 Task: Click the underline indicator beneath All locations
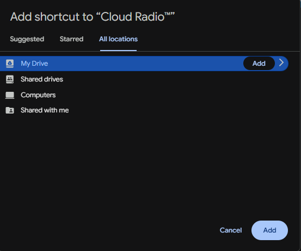(118, 51)
